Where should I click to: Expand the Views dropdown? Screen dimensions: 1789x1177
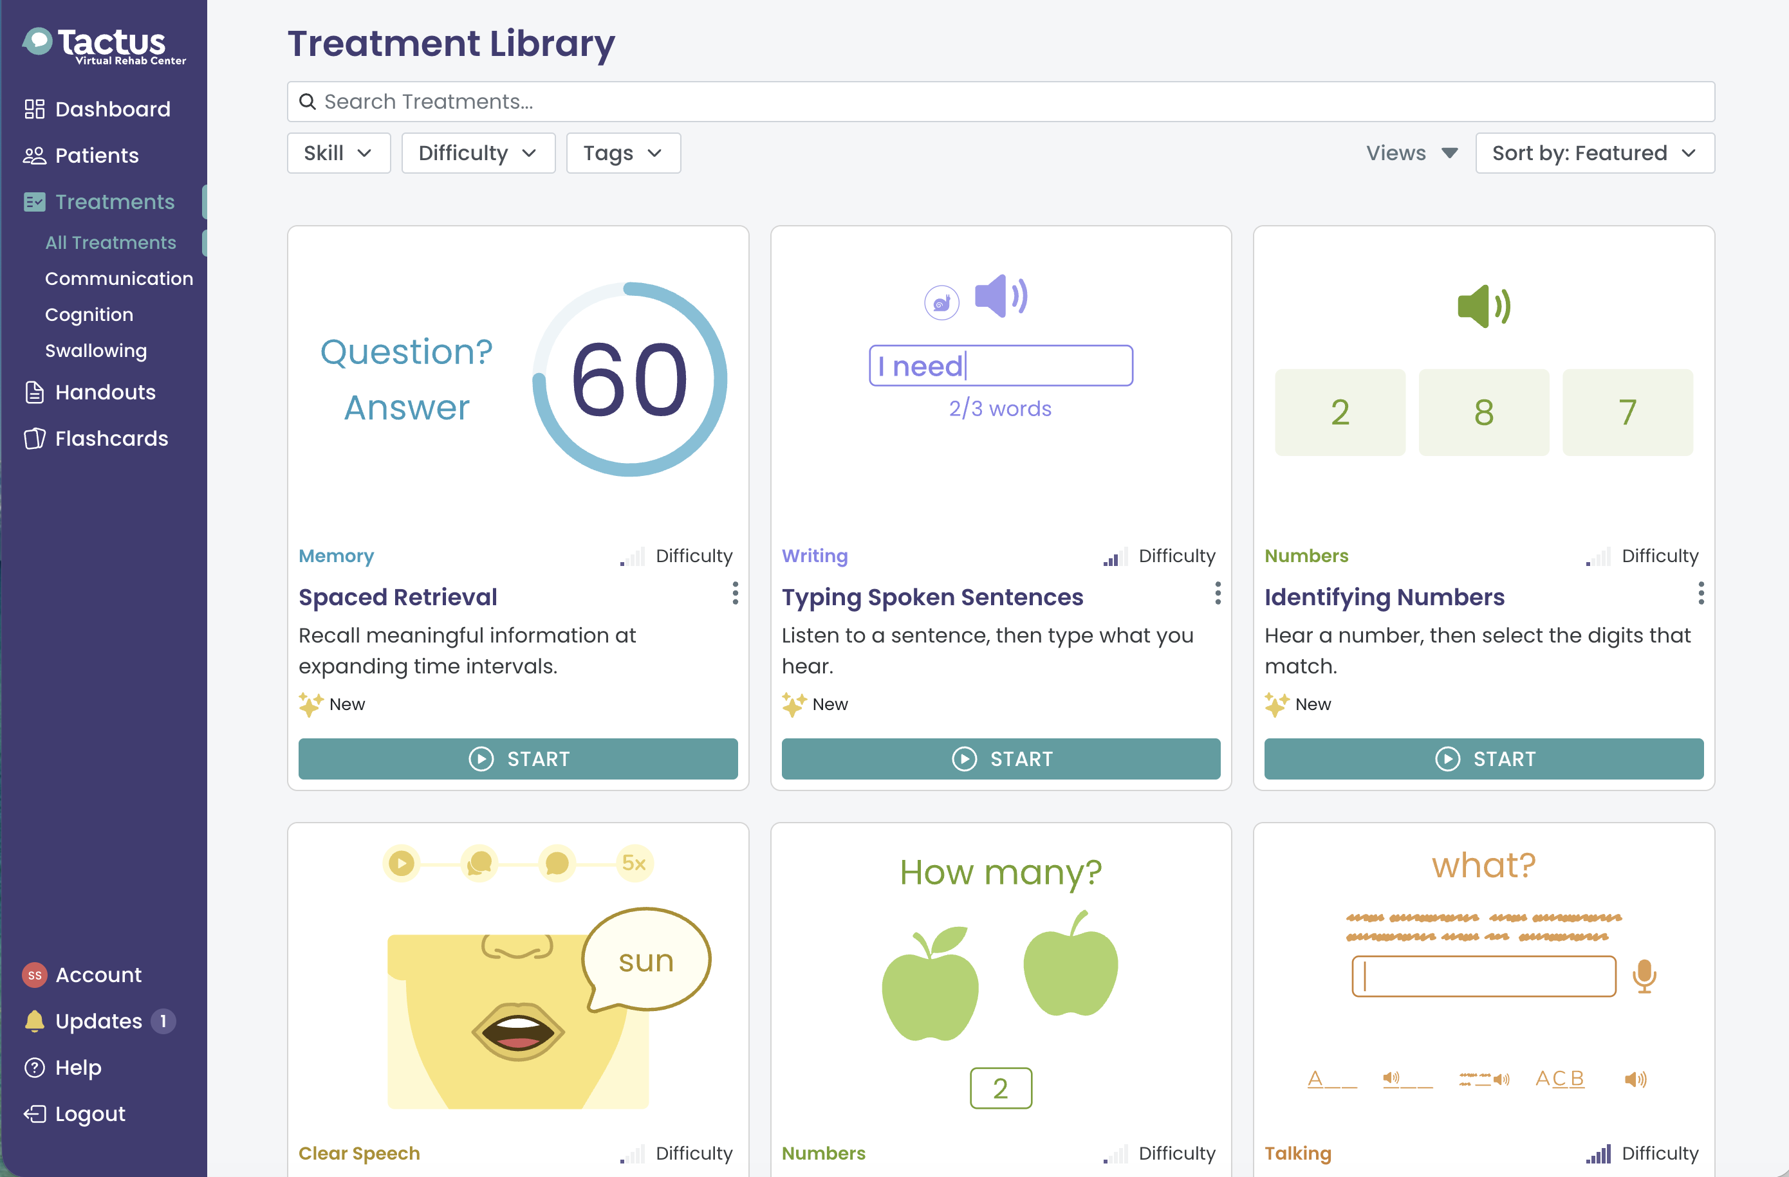1412,153
